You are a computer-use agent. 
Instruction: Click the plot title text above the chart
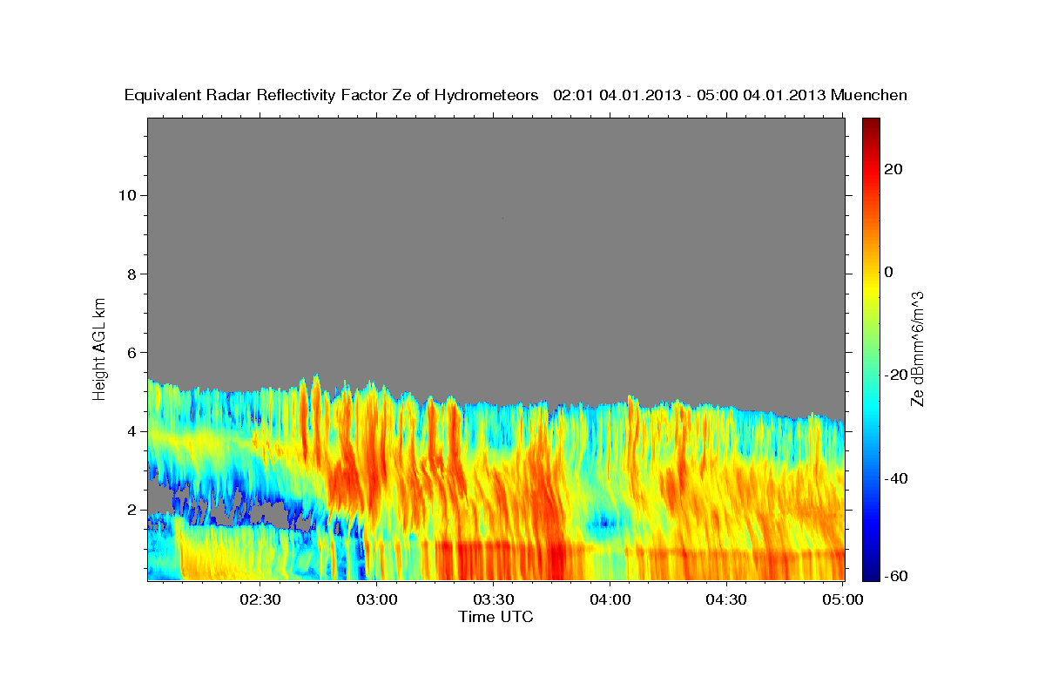click(x=516, y=95)
